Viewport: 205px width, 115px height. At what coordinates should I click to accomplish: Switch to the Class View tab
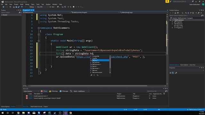pyautogui.click(x=193, y=65)
